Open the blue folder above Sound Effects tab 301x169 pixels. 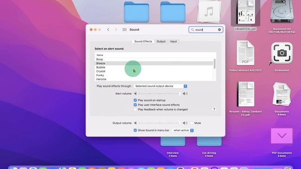[x=173, y=12]
